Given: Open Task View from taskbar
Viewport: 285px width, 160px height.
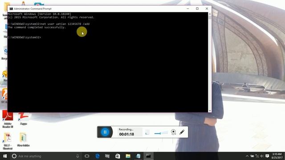Looking at the screenshot, I should (87, 156).
